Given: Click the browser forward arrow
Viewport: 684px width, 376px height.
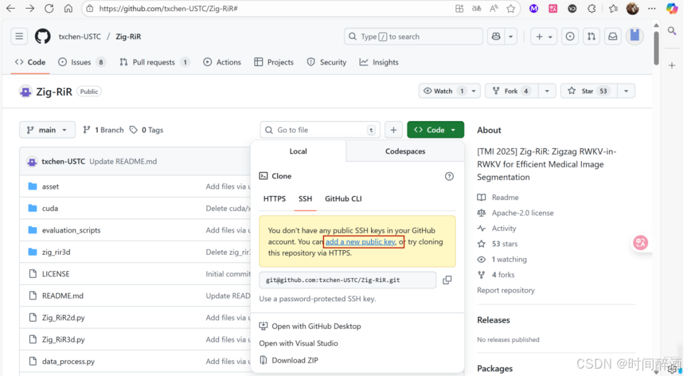Looking at the screenshot, I should click(x=30, y=8).
